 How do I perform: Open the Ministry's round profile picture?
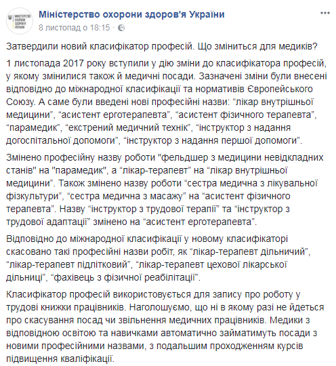[x=20, y=21]
